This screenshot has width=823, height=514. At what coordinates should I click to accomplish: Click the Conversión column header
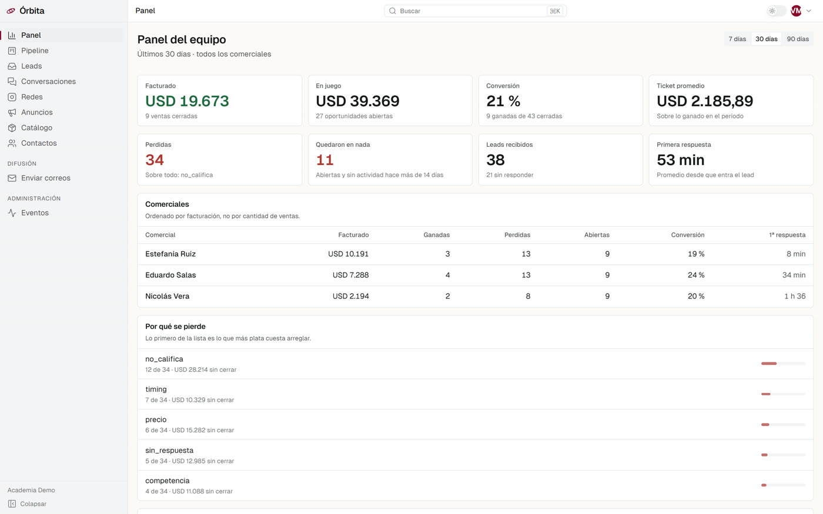click(x=688, y=235)
